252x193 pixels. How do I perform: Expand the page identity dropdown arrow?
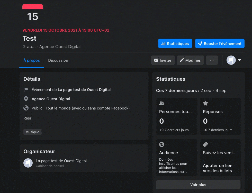[x=239, y=60]
